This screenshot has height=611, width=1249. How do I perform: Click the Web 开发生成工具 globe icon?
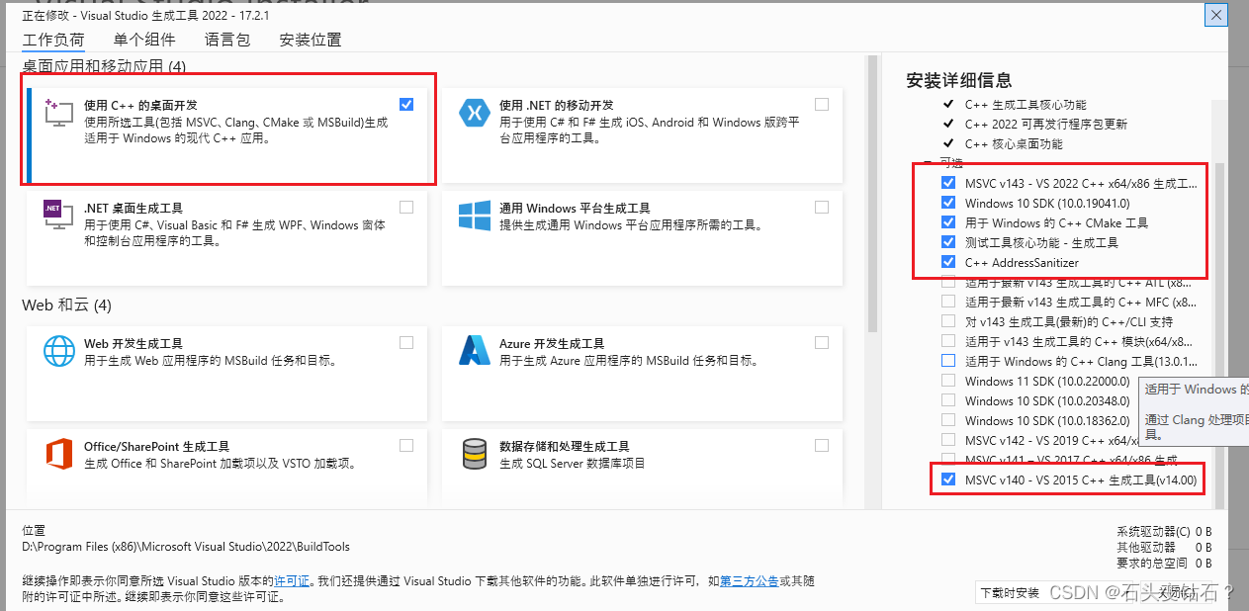[59, 350]
